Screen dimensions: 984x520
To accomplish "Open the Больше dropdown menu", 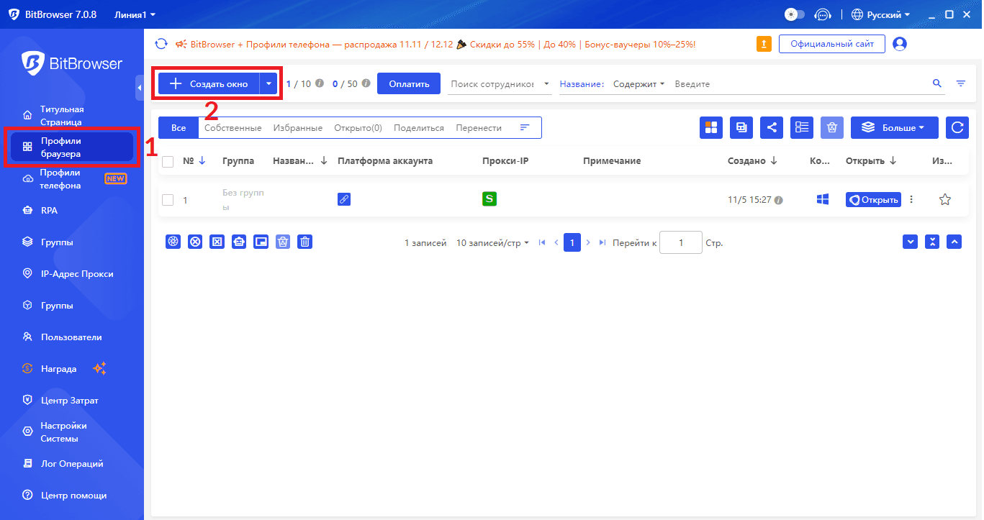I will click(894, 127).
